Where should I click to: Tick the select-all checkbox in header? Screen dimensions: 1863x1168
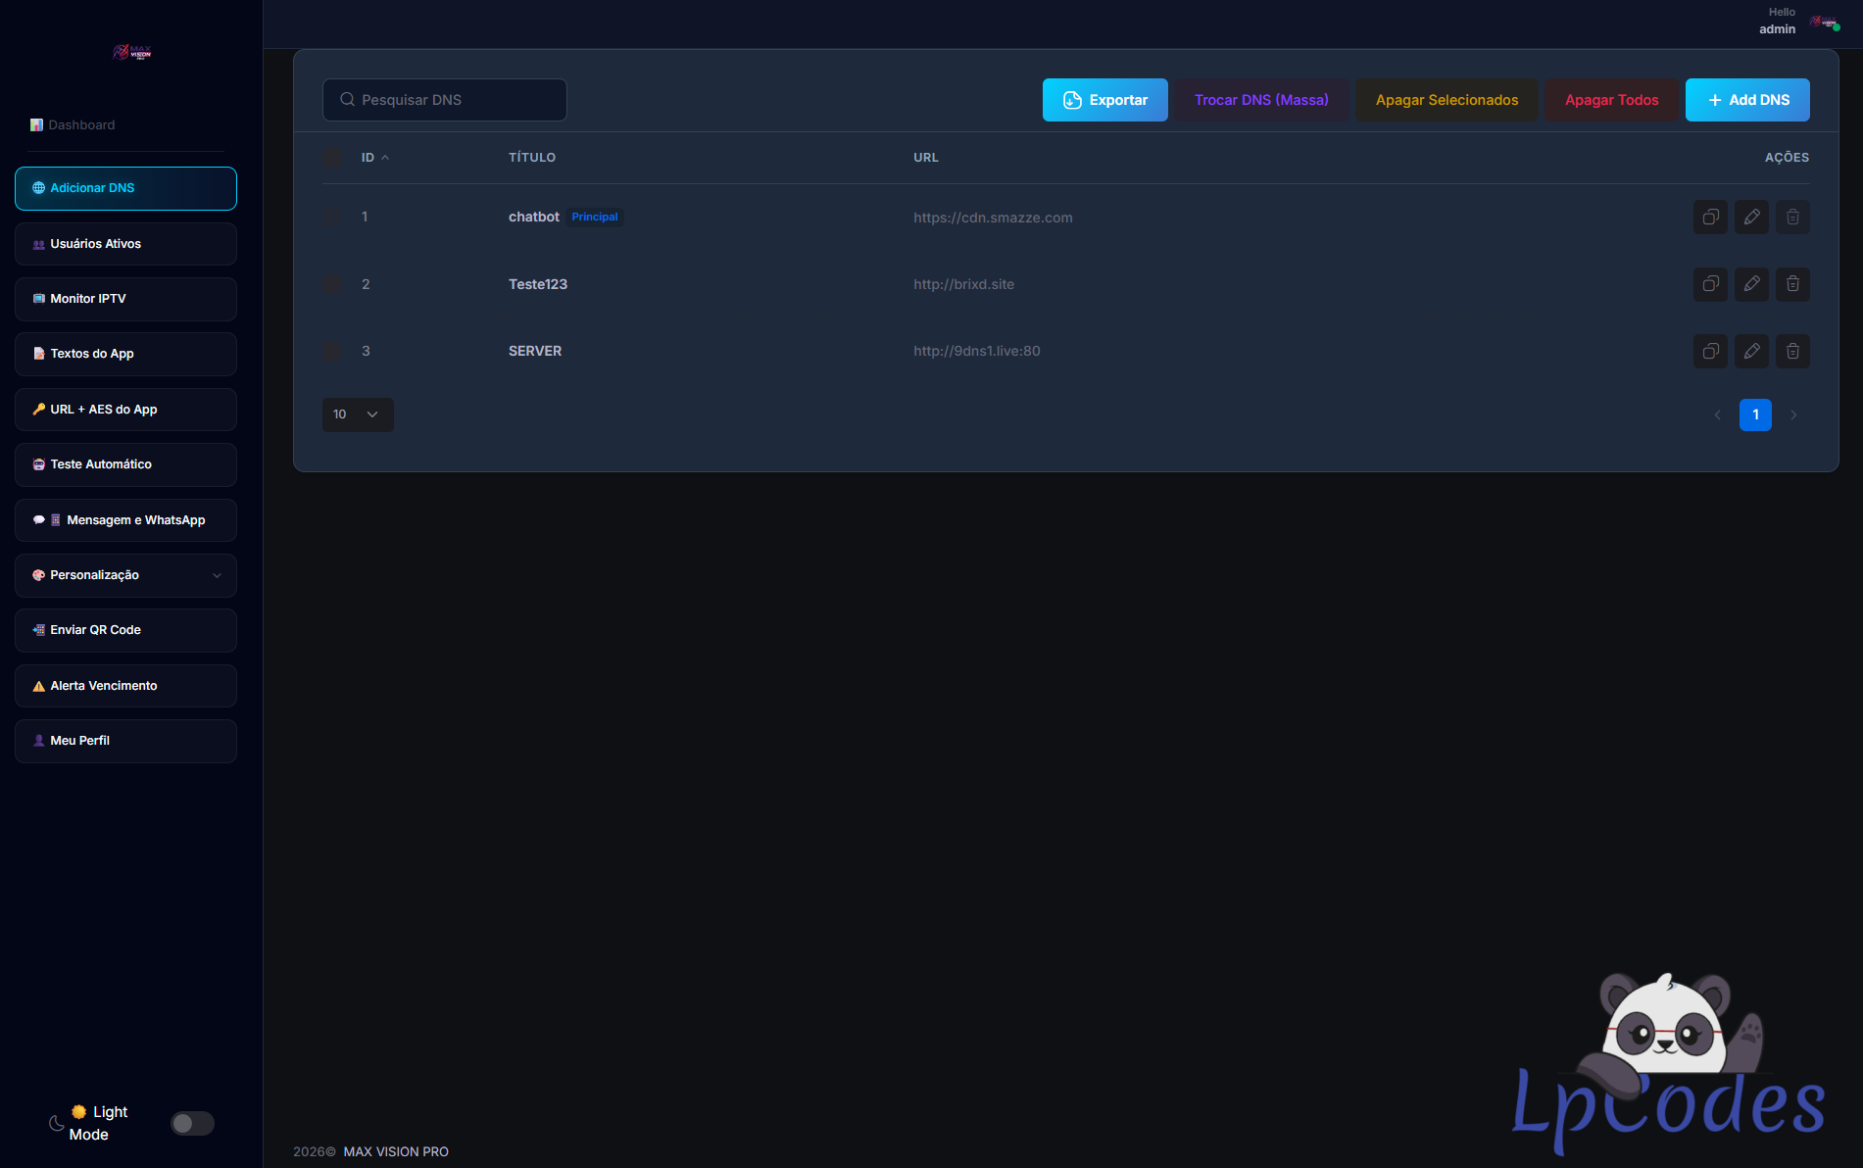pos(333,158)
